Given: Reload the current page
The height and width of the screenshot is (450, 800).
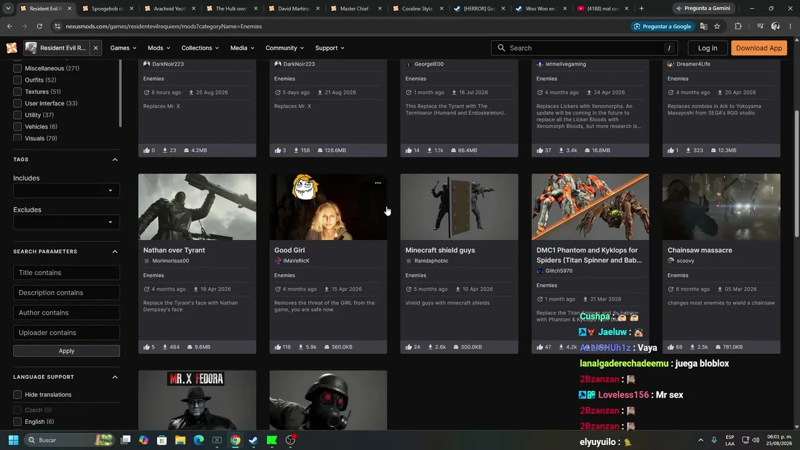Looking at the screenshot, I should pyautogui.click(x=39, y=26).
